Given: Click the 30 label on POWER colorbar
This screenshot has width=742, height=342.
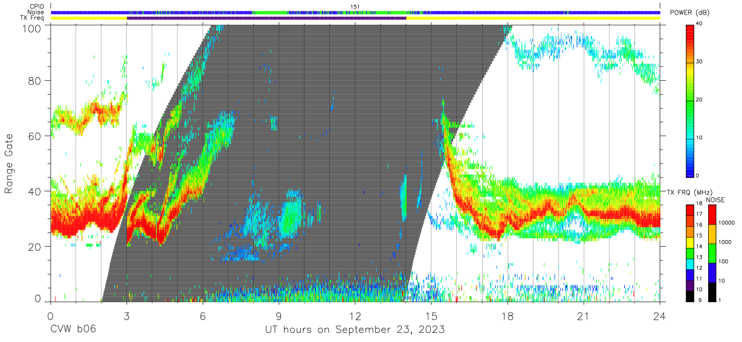Looking at the screenshot, I should 700,62.
